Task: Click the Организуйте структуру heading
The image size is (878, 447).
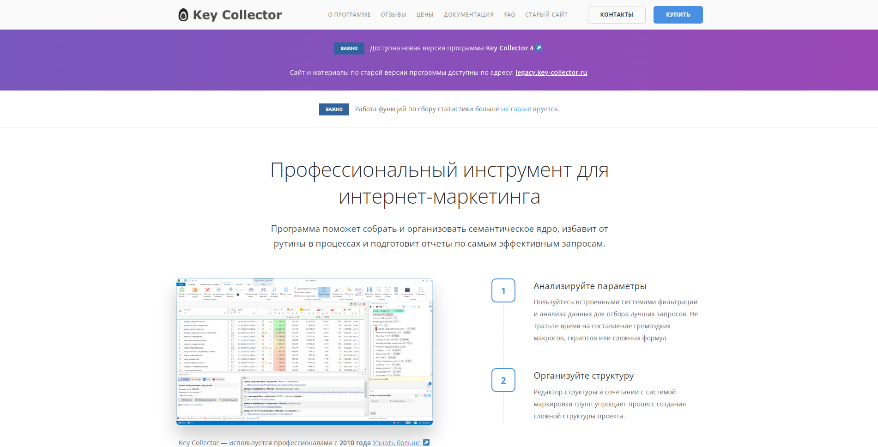Action: (x=584, y=376)
